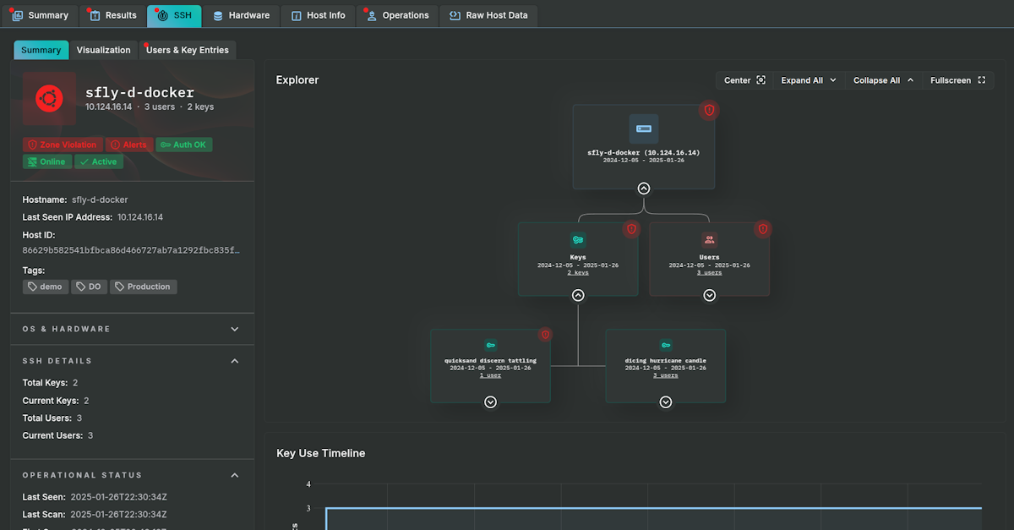
Task: Click the key icon on quicksand discern tattling
Action: pyautogui.click(x=490, y=345)
